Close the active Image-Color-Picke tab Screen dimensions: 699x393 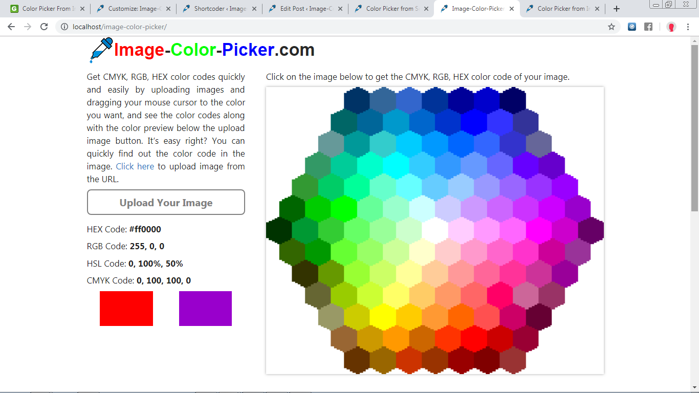(511, 9)
